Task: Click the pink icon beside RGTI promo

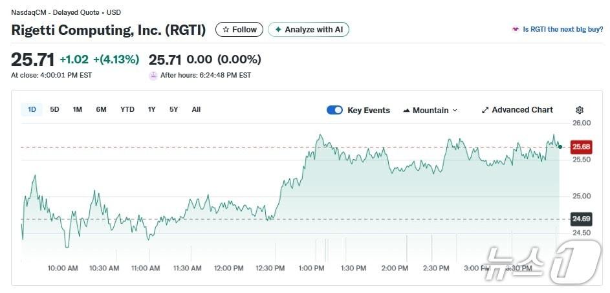Action: pyautogui.click(x=516, y=30)
